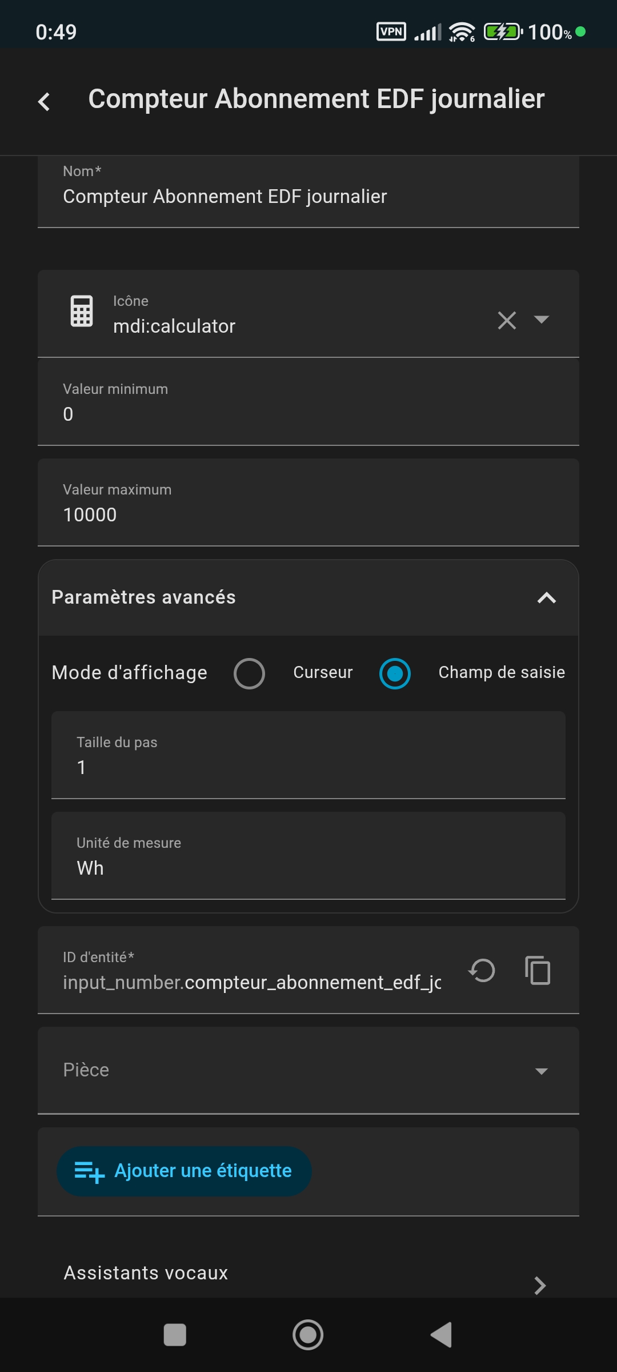Open the icon picker dropdown arrow
This screenshot has width=617, height=1372.
[541, 320]
